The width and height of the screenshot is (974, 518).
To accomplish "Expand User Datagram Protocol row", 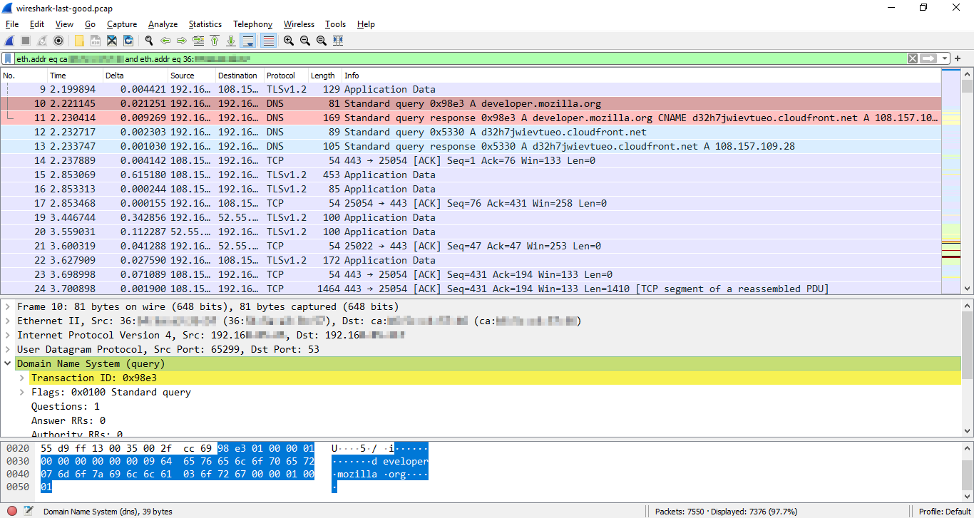I will click(7, 350).
